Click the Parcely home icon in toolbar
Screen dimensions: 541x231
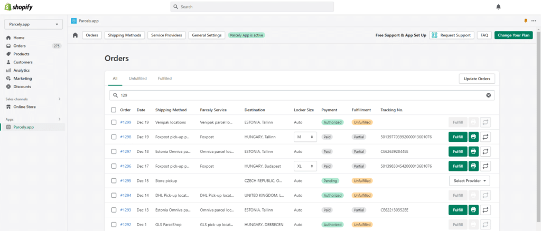click(75, 35)
